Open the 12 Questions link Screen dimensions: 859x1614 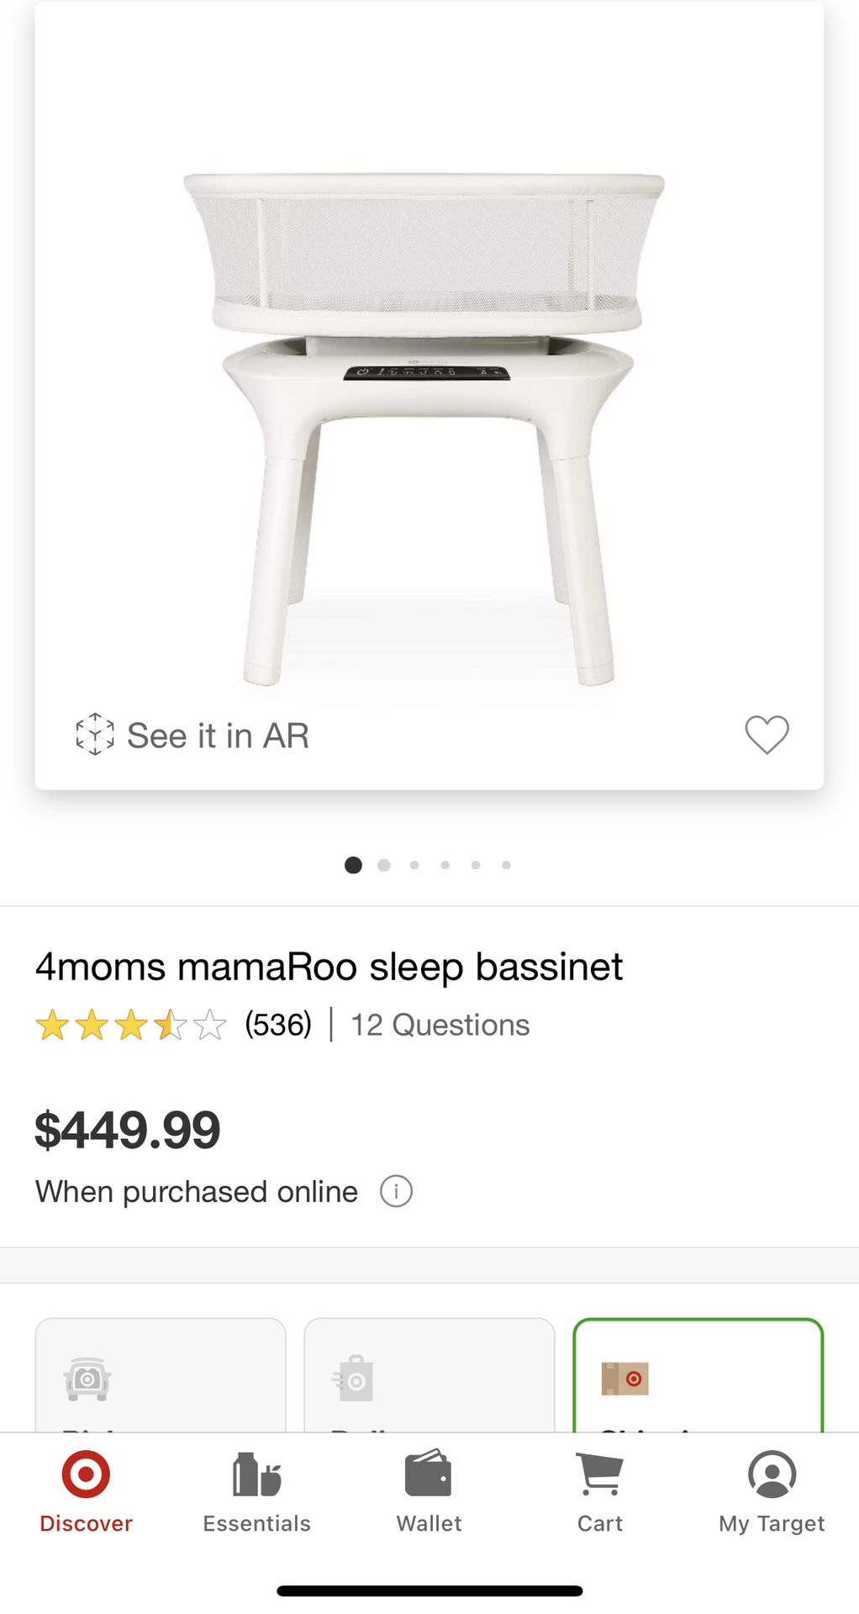(440, 1025)
